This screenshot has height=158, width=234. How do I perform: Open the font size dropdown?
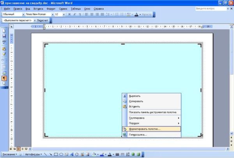coord(63,14)
